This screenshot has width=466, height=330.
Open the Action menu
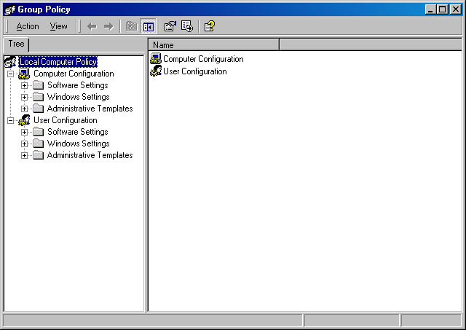[x=28, y=26]
